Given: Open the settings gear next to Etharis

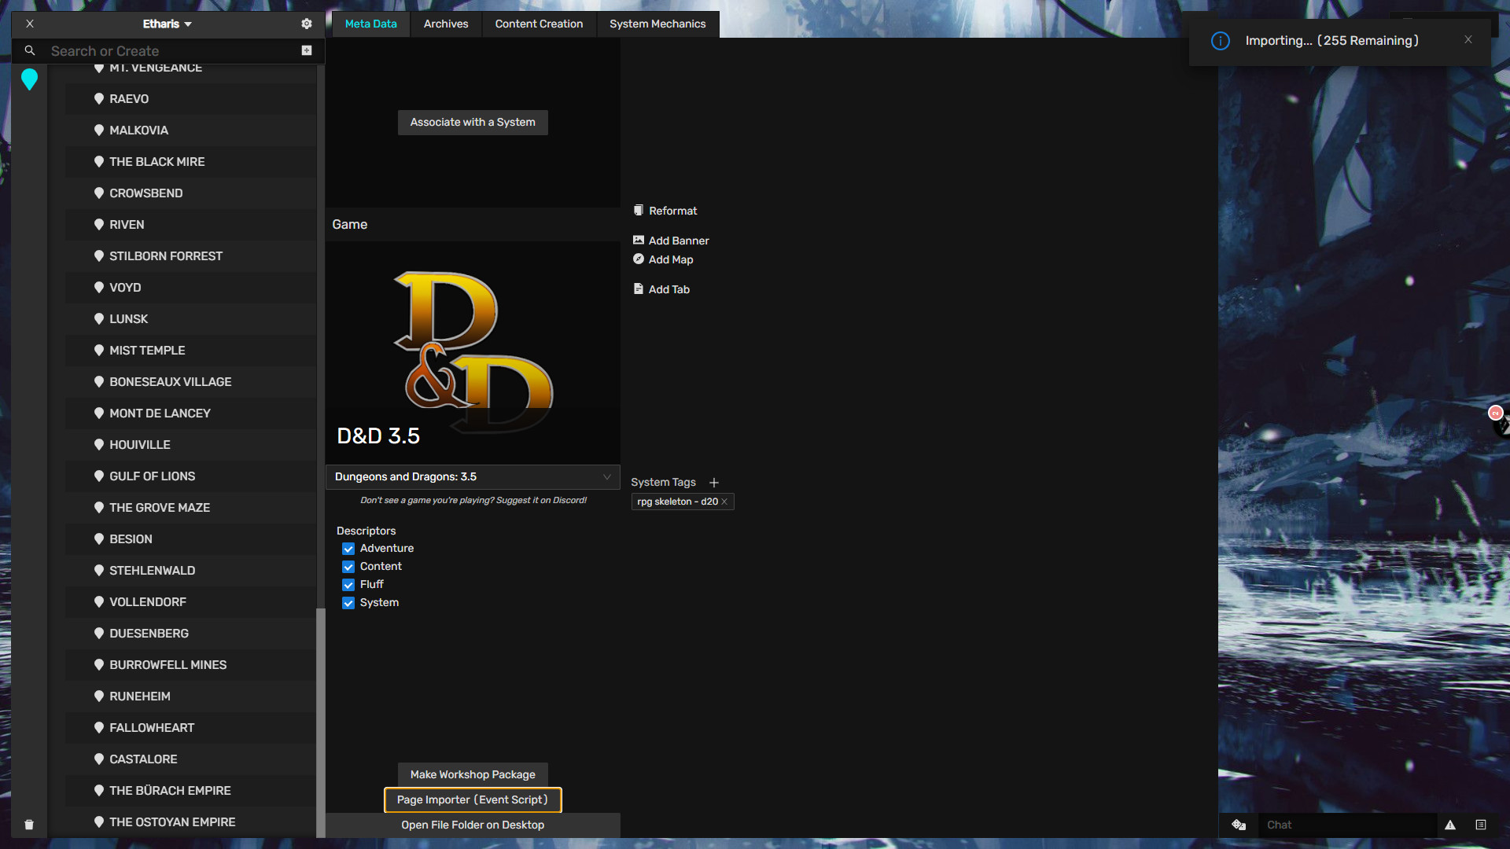Looking at the screenshot, I should tap(306, 24).
